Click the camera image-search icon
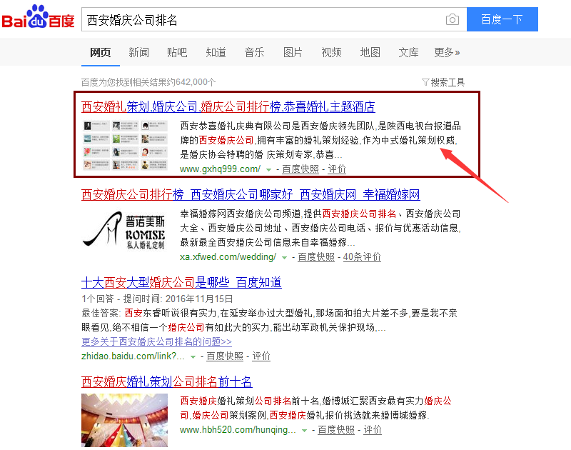The width and height of the screenshot is (571, 450). tap(453, 19)
